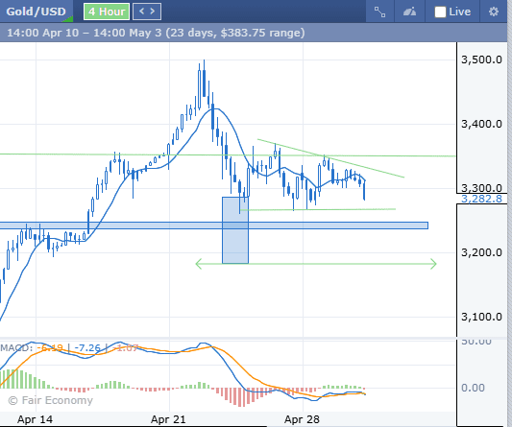Select the green double-arrow line
Viewport: 512px width, 427px height.
click(316, 264)
